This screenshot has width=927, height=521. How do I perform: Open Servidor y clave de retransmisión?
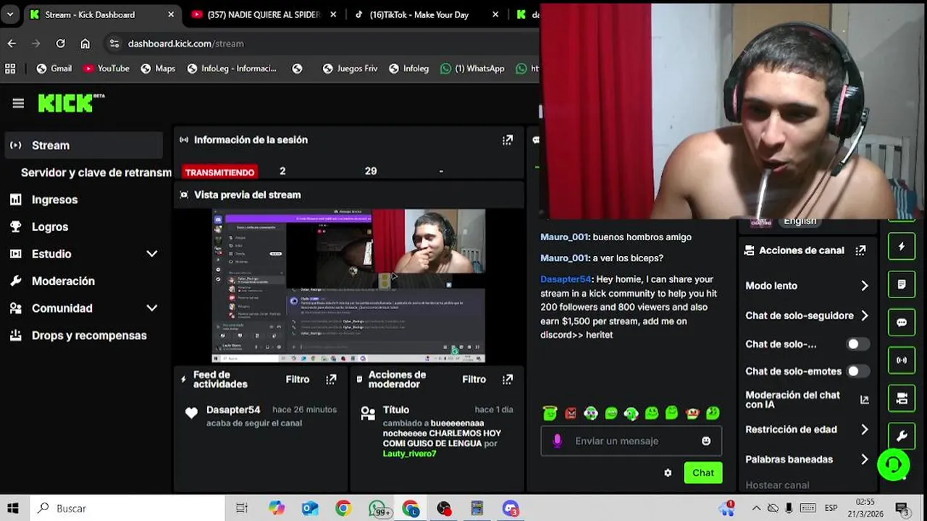tap(96, 173)
